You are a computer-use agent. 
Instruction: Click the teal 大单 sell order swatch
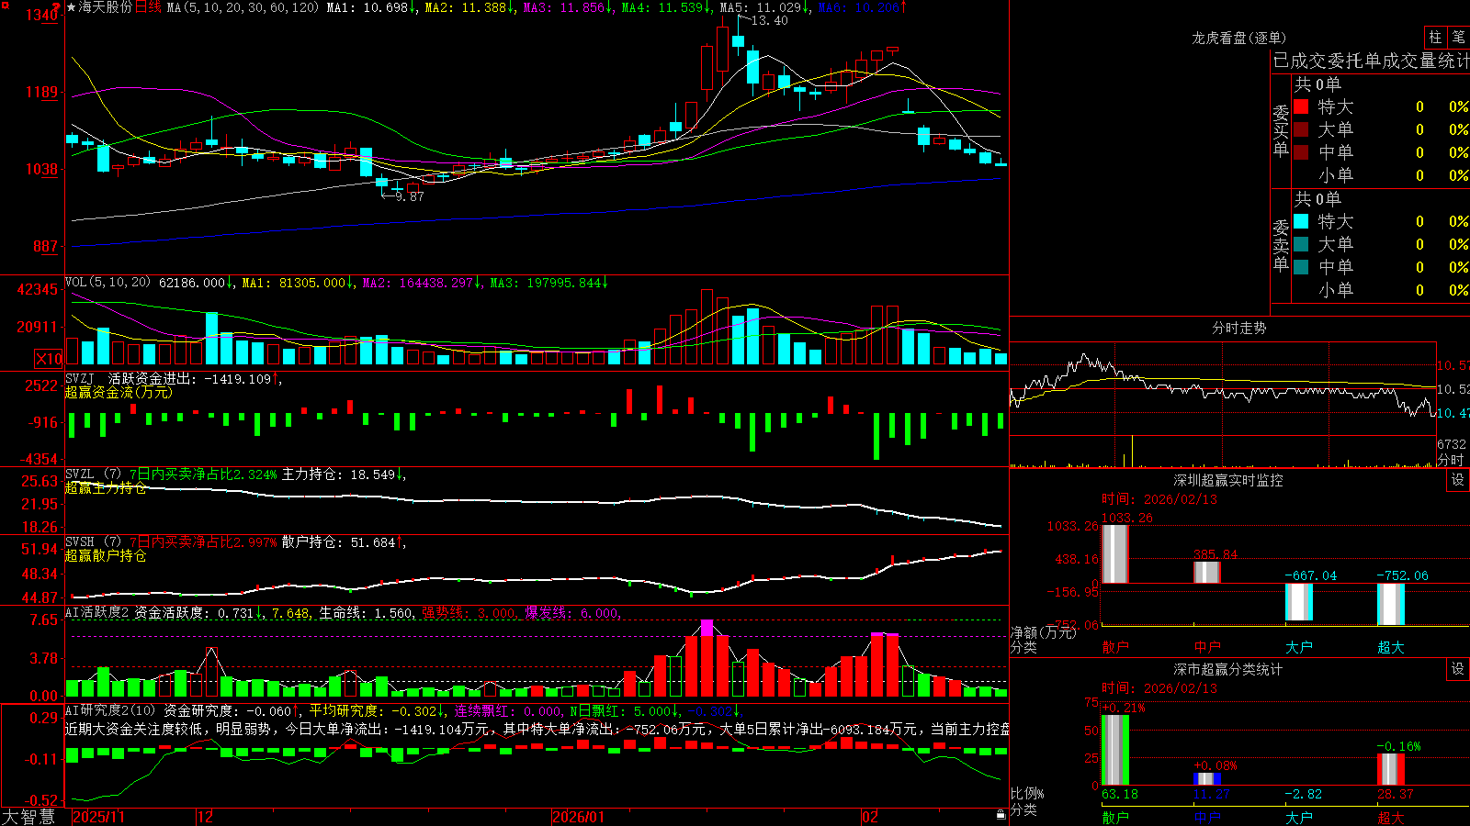pyautogui.click(x=1301, y=244)
